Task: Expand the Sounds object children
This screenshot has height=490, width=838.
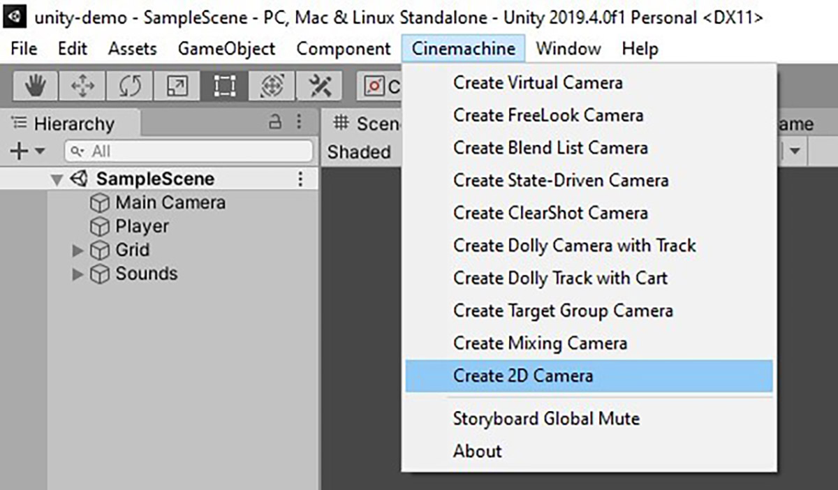Action: tap(78, 274)
